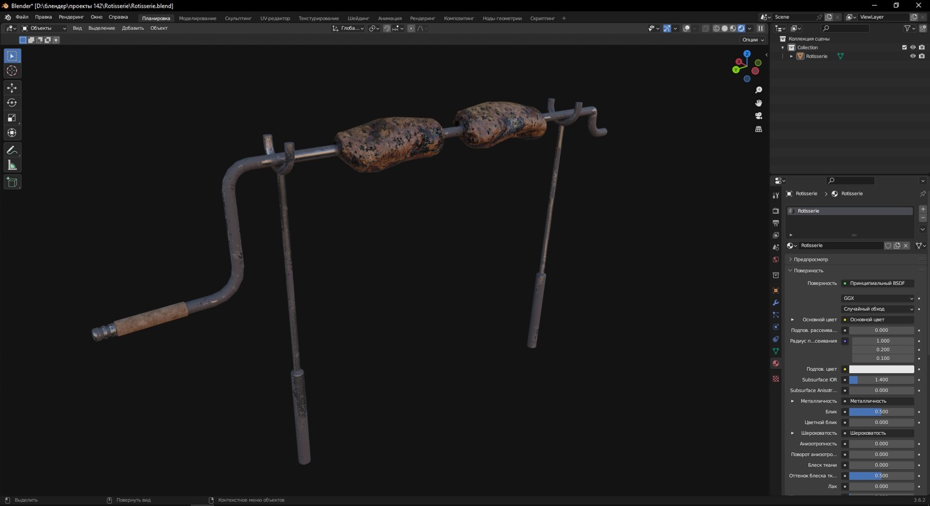Select the Add Cube tool
Viewport: 930px width, 506px height.
(x=12, y=182)
